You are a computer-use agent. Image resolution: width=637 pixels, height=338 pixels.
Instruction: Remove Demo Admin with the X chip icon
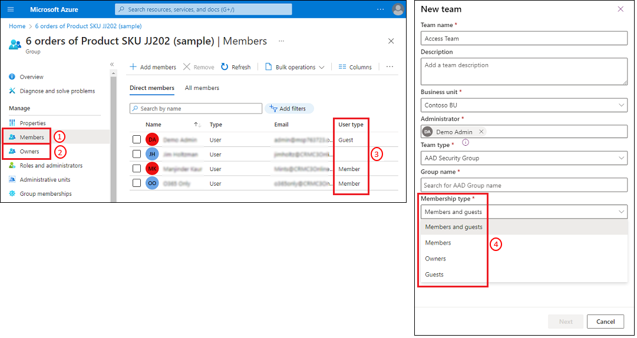coord(481,132)
